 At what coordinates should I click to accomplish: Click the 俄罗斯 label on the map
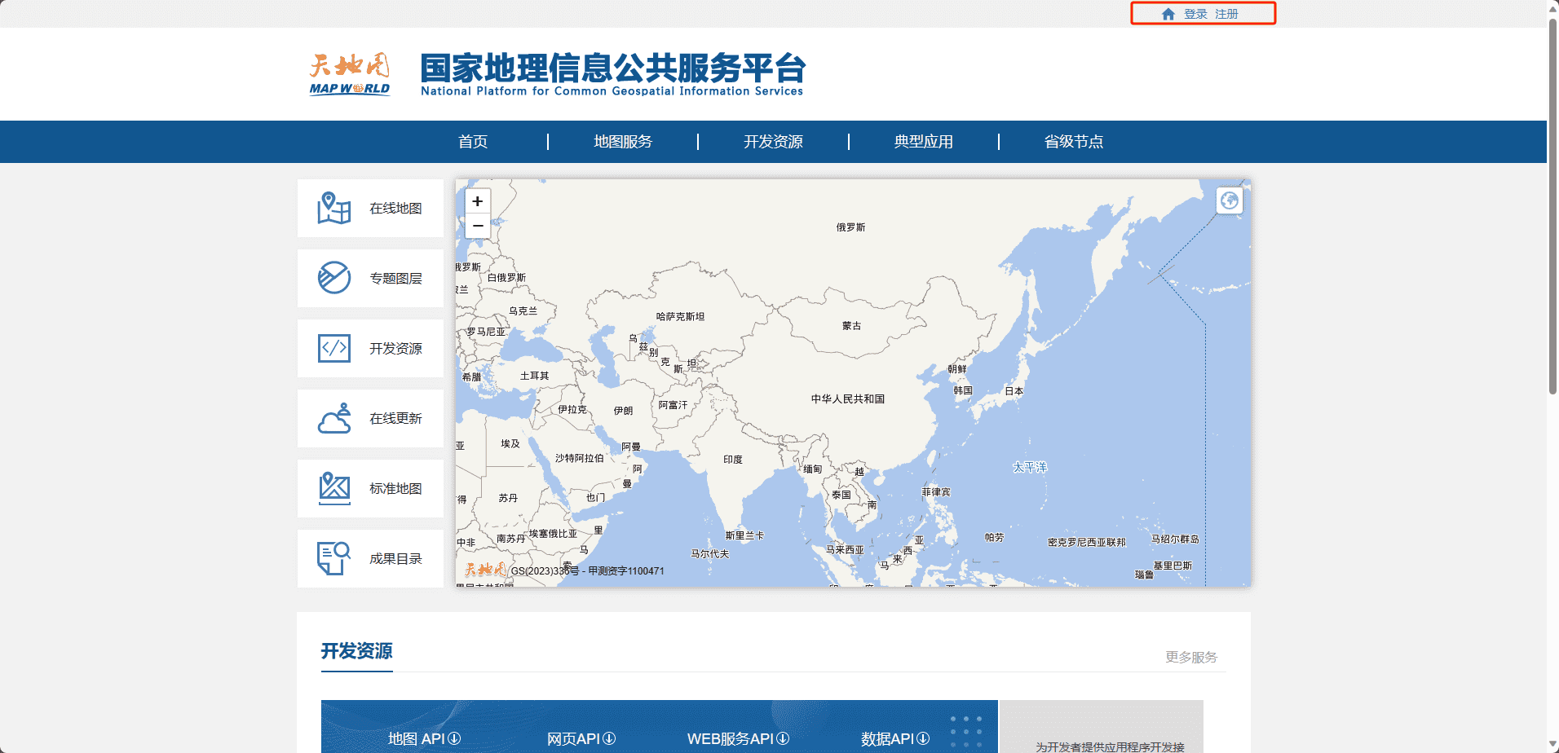coord(850,227)
